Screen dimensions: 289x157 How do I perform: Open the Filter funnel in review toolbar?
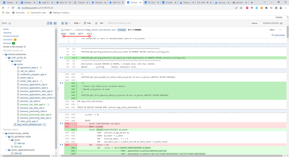pyautogui.click(x=87, y=23)
